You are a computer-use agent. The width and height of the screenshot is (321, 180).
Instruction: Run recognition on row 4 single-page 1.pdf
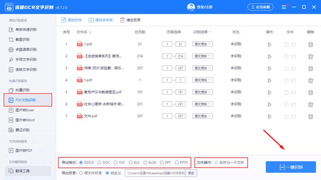[269, 80]
